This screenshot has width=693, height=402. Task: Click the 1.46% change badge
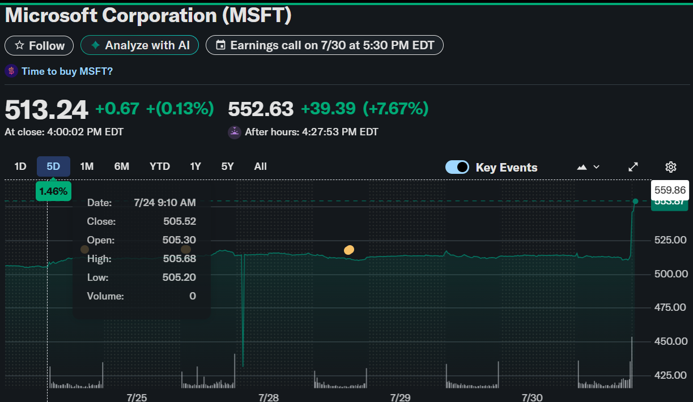pyautogui.click(x=53, y=191)
